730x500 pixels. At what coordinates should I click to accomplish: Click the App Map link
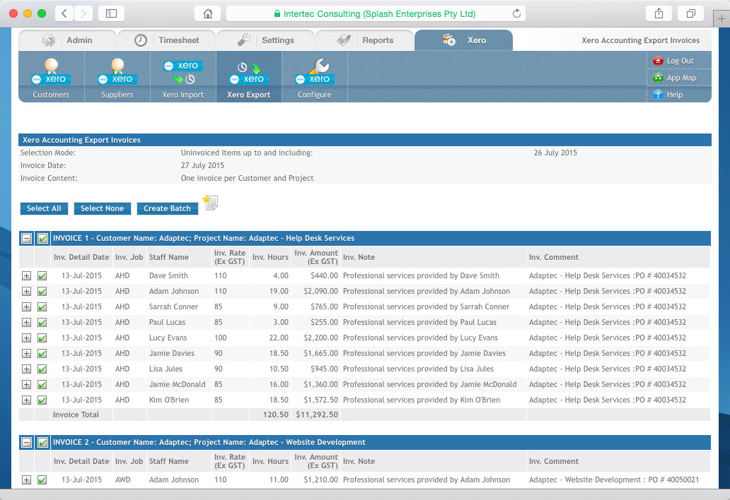682,78
